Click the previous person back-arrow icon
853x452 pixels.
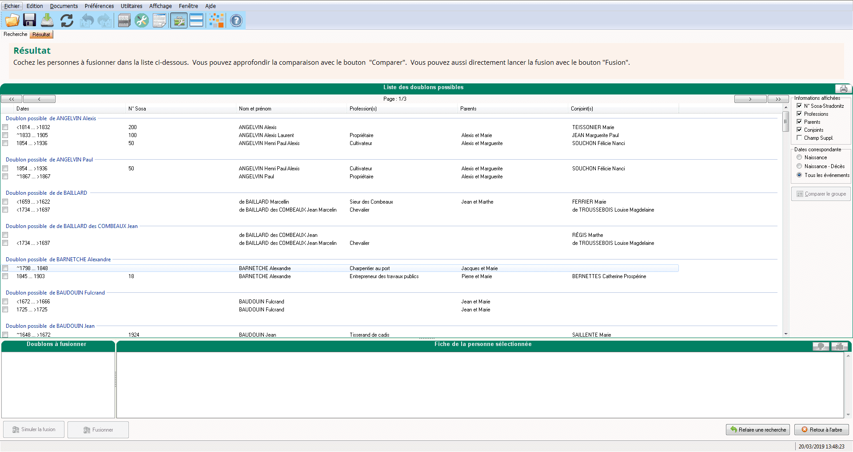tap(87, 20)
